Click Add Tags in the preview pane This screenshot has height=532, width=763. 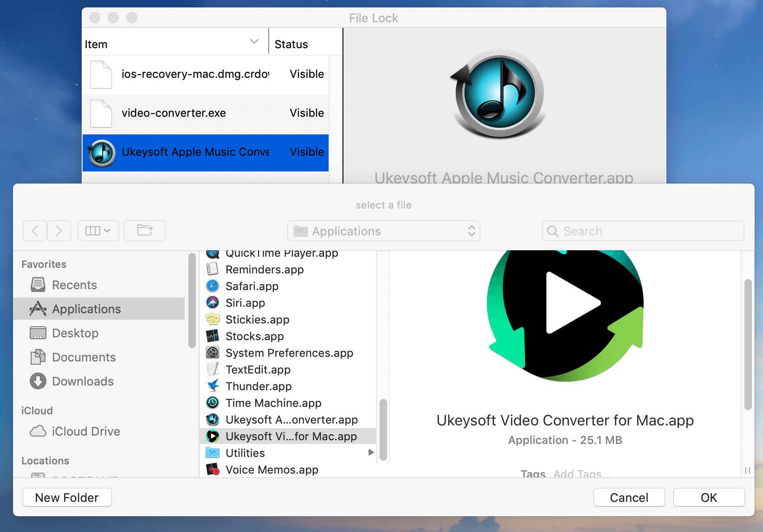pos(582,474)
